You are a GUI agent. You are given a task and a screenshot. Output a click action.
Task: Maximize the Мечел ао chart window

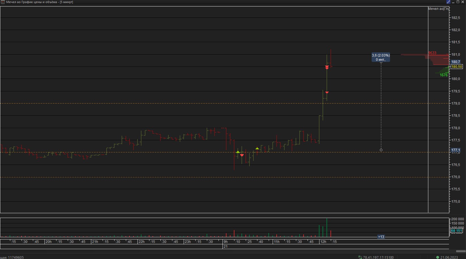click(458, 2)
